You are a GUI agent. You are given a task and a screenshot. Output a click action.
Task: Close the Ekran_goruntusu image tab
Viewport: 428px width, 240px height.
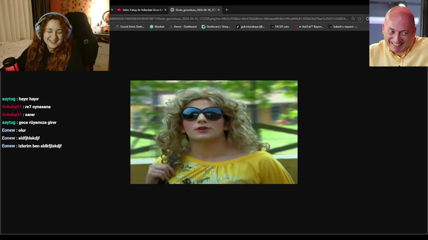[219, 10]
